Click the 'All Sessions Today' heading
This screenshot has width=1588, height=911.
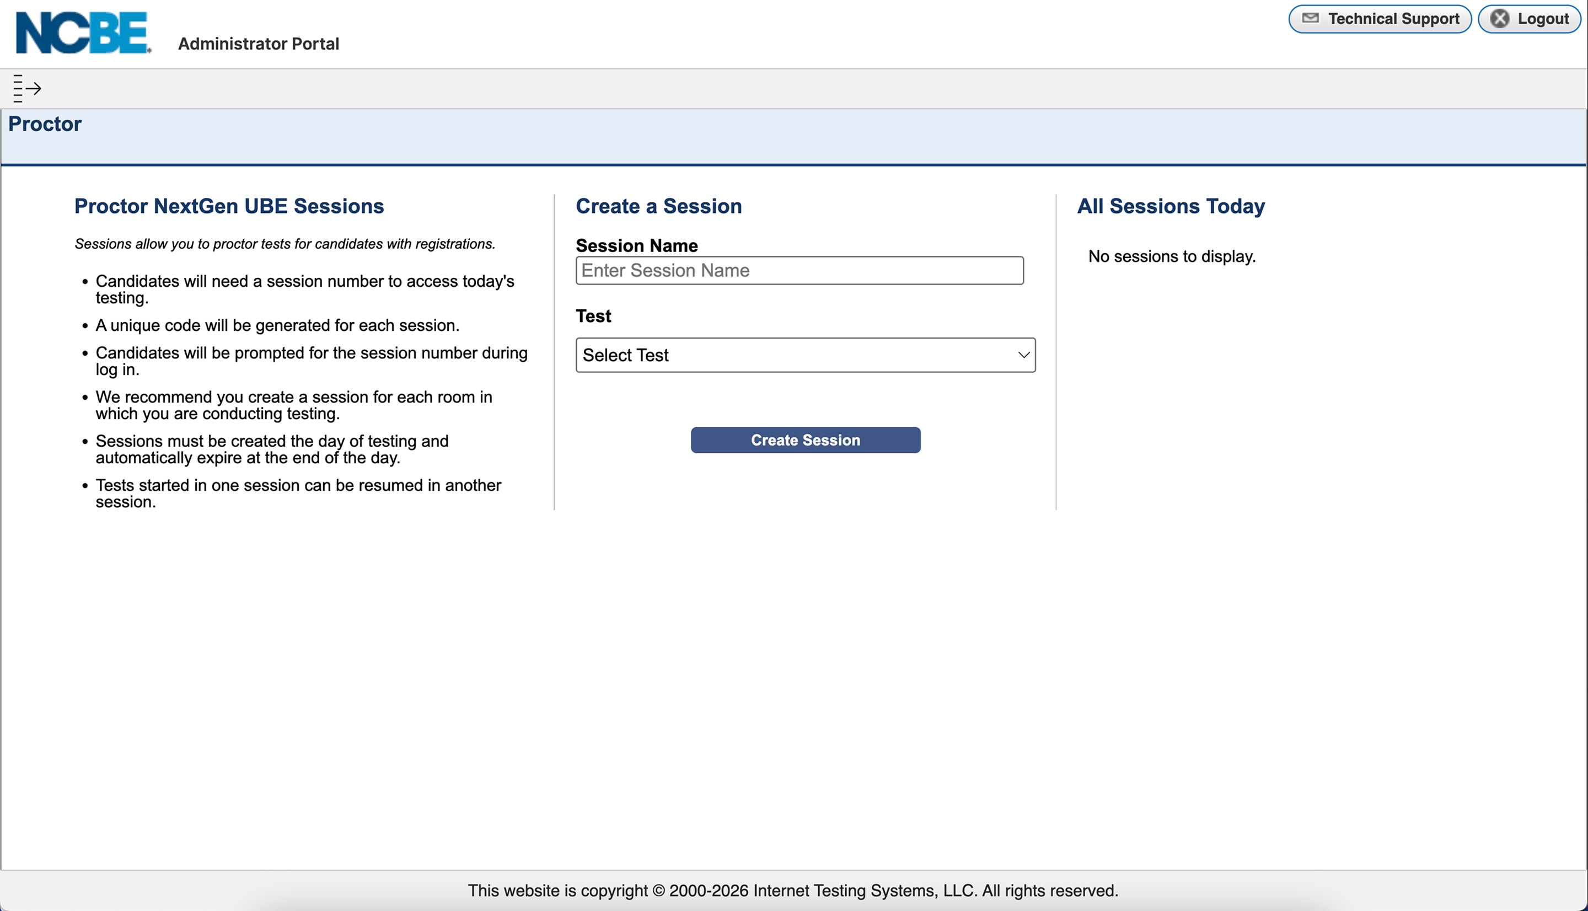point(1171,206)
